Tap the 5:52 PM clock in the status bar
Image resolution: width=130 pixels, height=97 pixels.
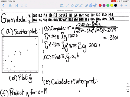point(4,1)
